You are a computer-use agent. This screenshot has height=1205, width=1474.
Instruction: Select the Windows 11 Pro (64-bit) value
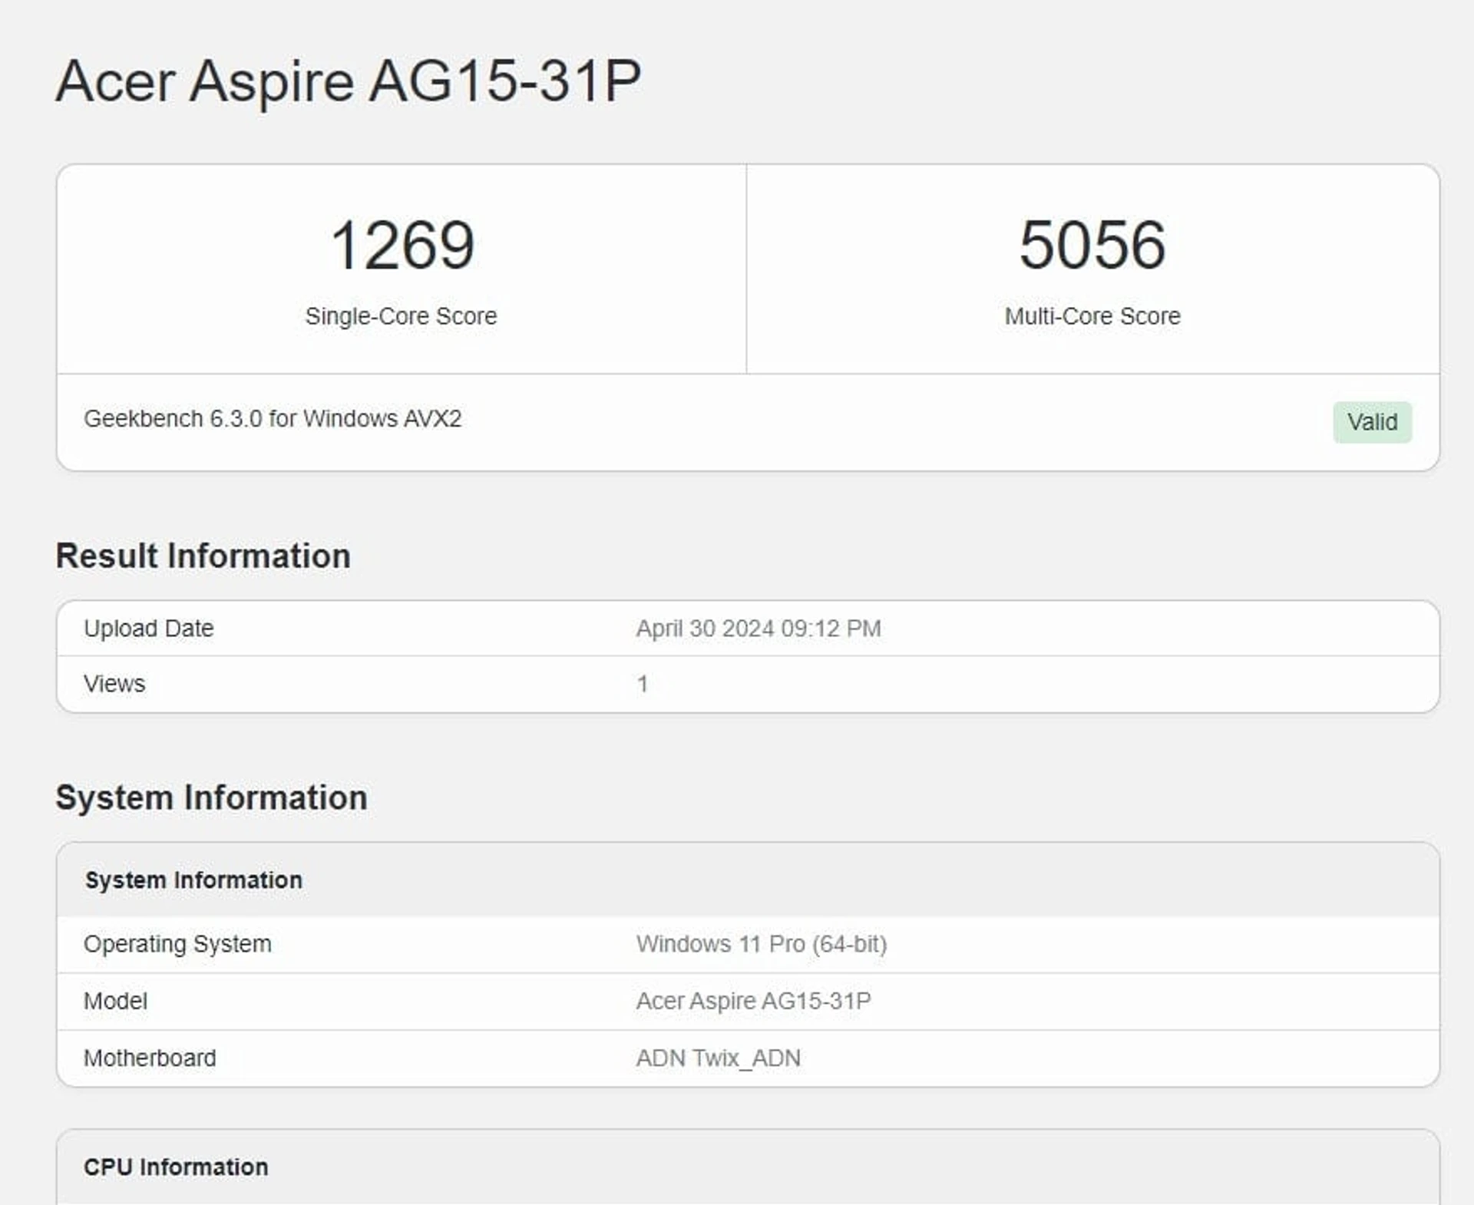click(762, 944)
